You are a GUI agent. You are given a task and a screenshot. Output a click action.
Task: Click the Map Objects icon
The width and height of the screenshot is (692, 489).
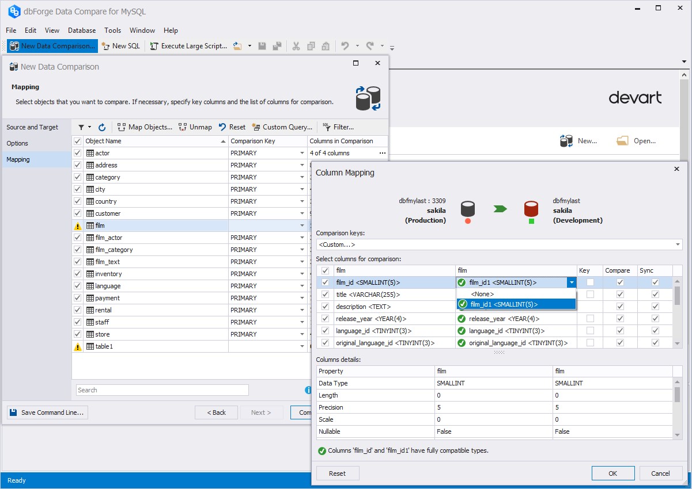(x=122, y=127)
